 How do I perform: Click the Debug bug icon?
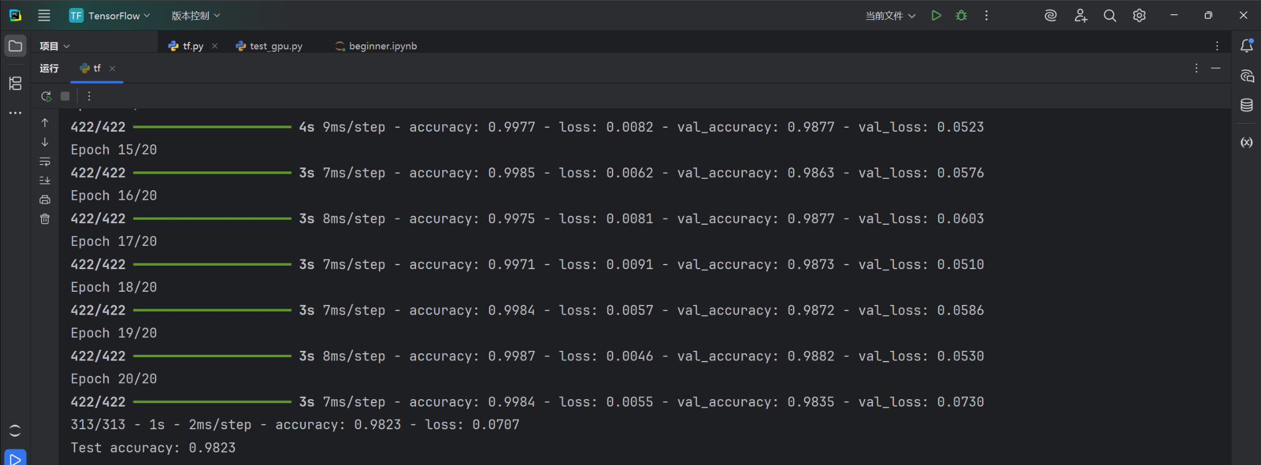click(x=961, y=16)
